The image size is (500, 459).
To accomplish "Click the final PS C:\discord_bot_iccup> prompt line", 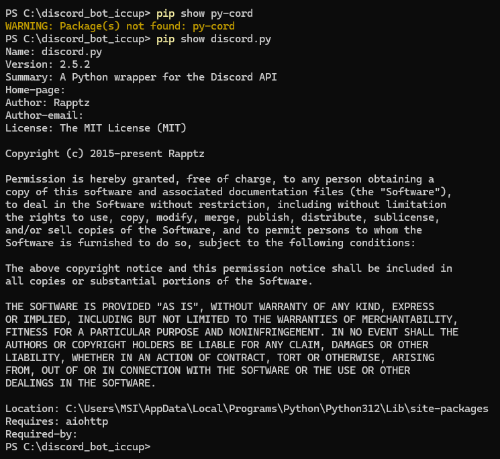I will pos(78,447).
